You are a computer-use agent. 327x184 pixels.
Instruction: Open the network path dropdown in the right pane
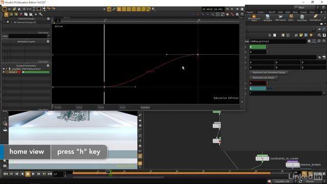314,29
